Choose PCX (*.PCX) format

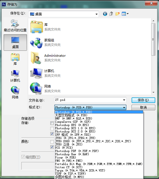(99, 148)
